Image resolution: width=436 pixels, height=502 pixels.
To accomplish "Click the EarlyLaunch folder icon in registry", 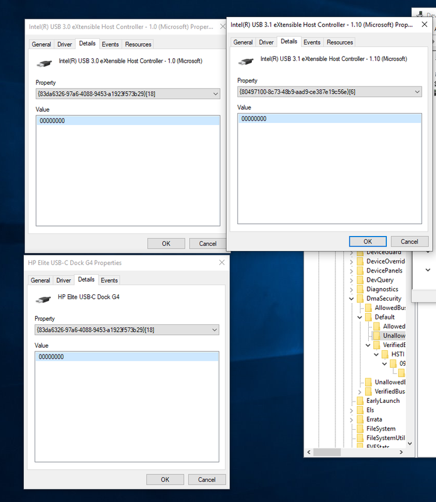I will pos(361,400).
